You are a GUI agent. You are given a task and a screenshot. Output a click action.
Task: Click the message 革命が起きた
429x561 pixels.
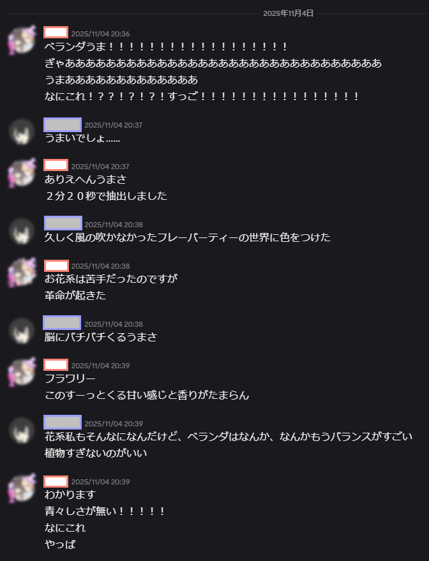point(75,295)
